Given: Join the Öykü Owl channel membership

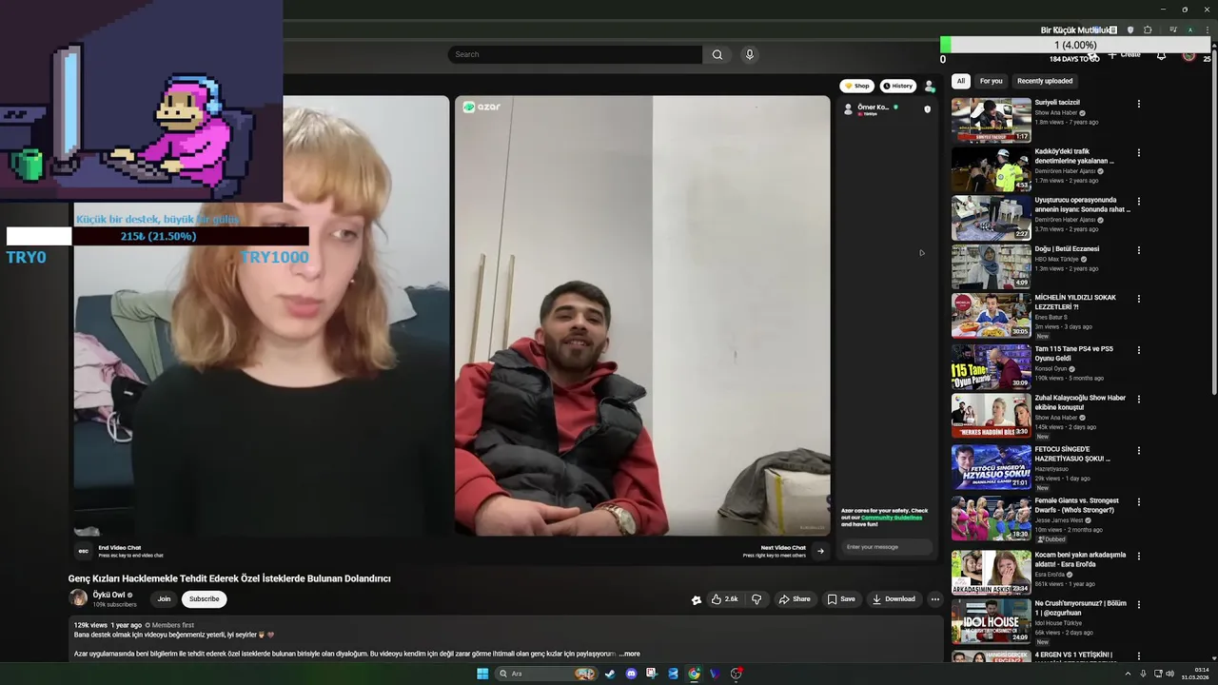Looking at the screenshot, I should 164,599.
